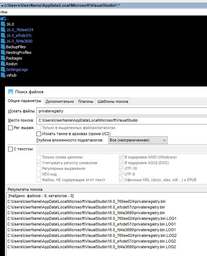Image resolution: width=207 pixels, height=256 pixels.
Task: Click the Регулярные выражения checkbox
Action: click(x=39, y=168)
